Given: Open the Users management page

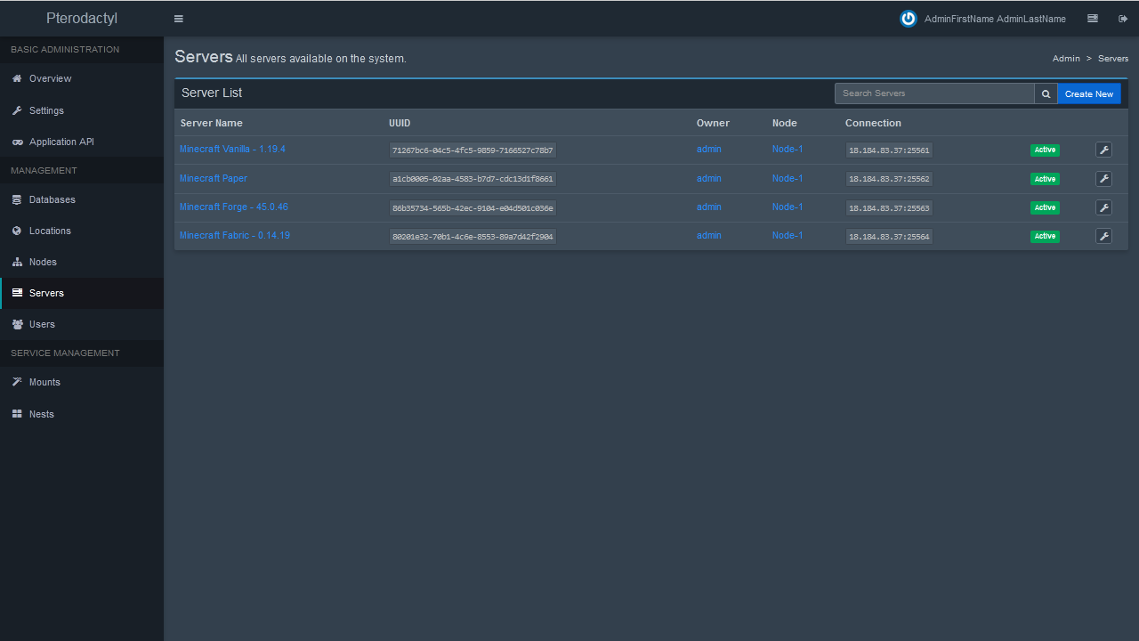Looking at the screenshot, I should (82, 324).
